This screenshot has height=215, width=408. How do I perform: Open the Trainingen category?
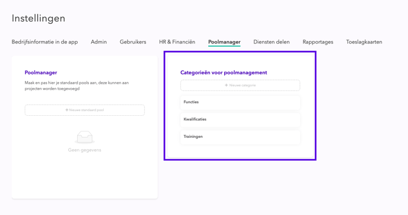point(240,137)
